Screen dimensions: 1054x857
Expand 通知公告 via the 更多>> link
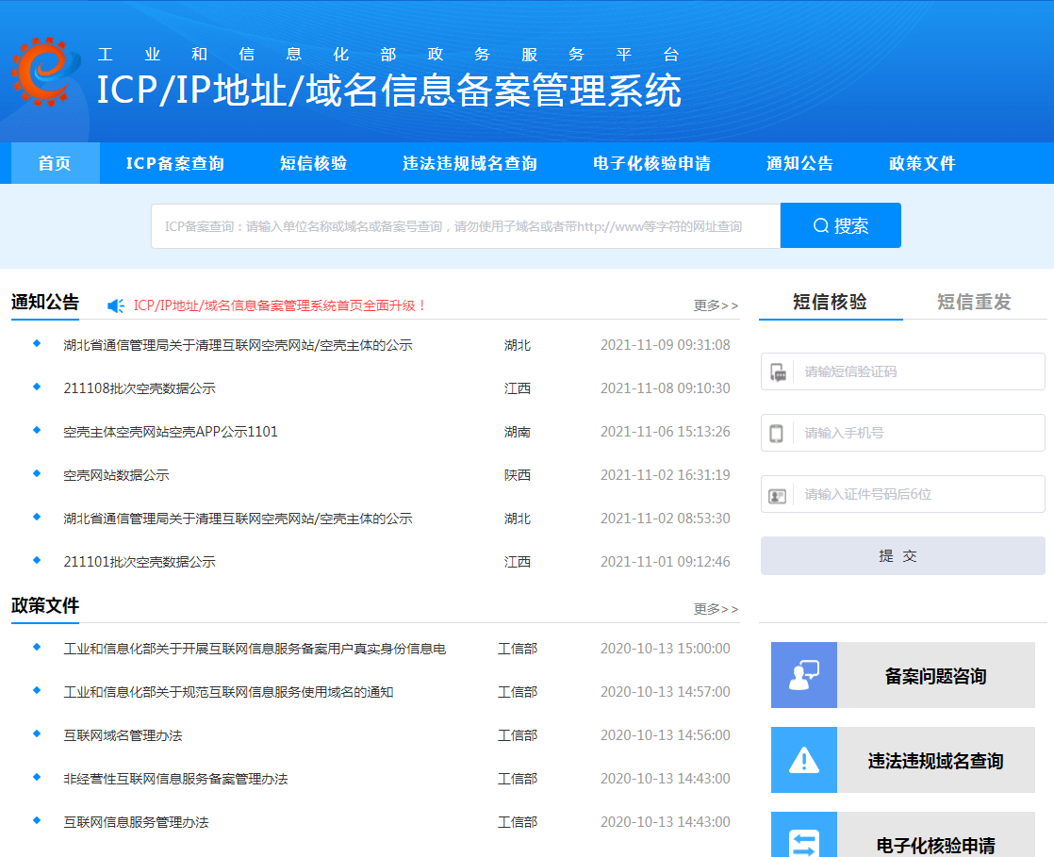(716, 305)
